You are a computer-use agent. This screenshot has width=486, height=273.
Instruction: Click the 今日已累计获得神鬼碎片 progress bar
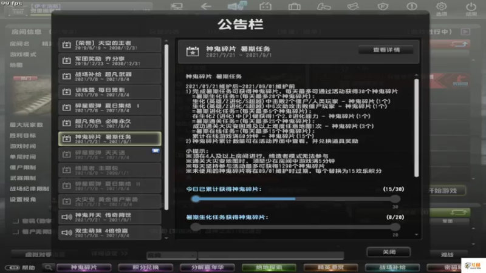tap(295, 199)
